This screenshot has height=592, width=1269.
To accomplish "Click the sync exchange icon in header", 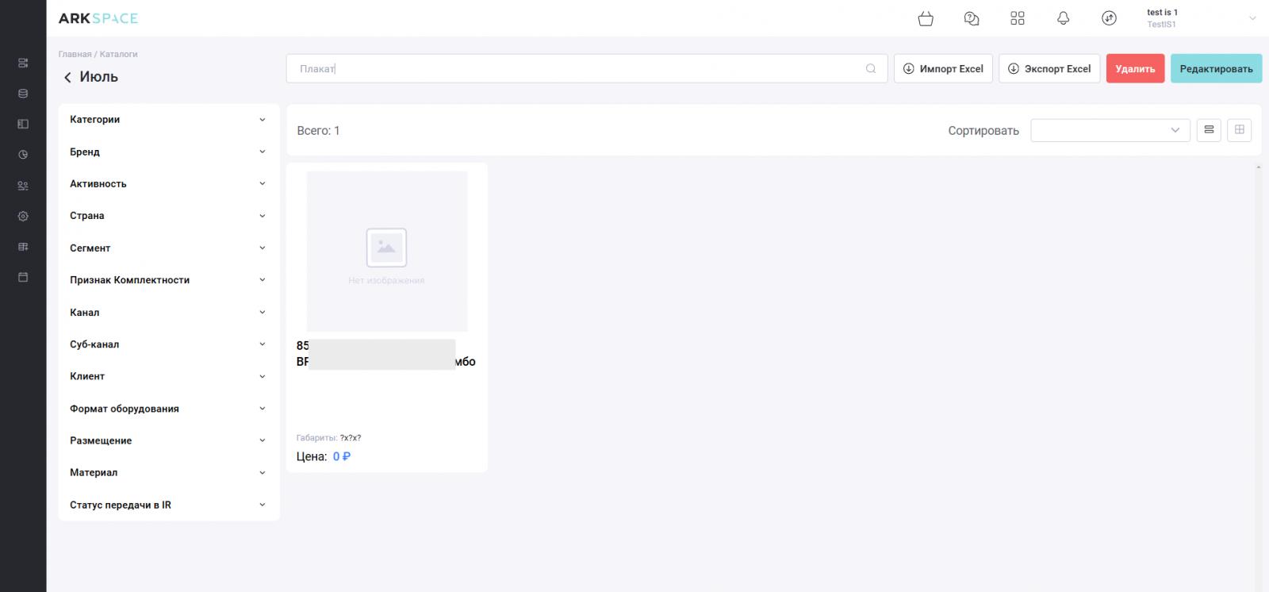I will (1110, 18).
